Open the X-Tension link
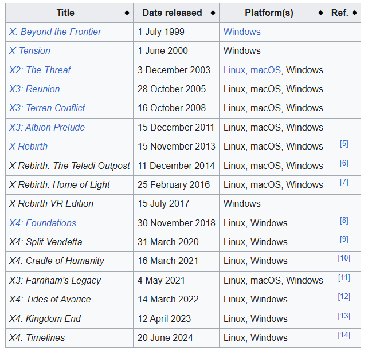This screenshot has width=368, height=354. click(x=30, y=50)
